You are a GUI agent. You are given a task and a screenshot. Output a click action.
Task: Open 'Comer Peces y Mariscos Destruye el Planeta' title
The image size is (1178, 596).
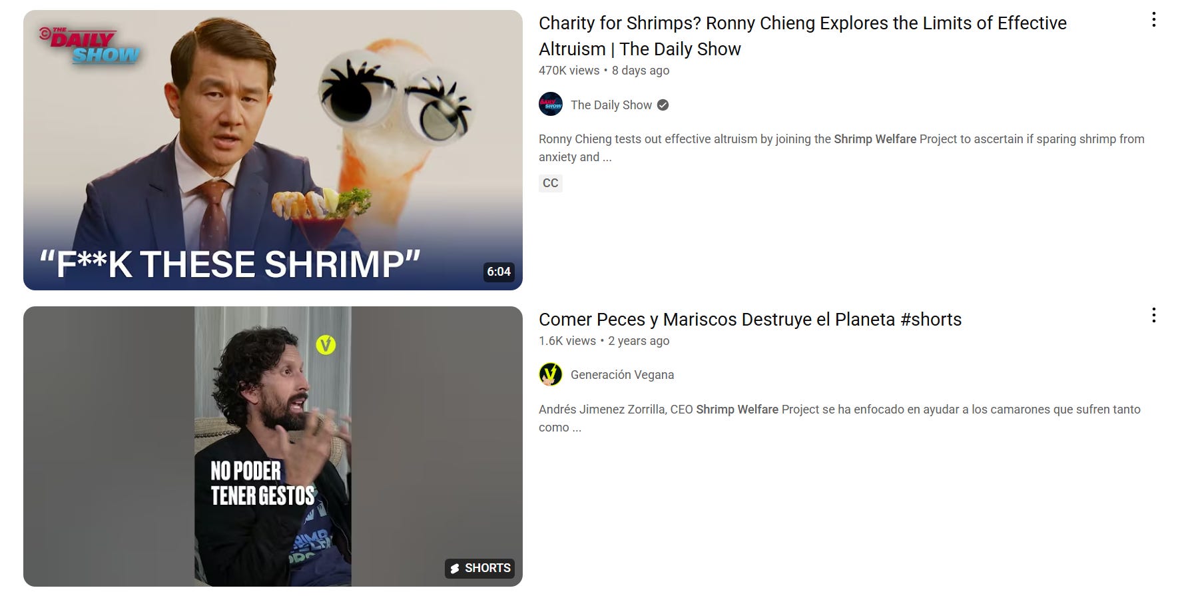[x=750, y=320]
